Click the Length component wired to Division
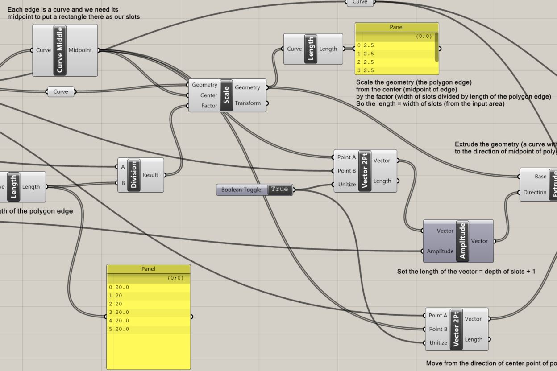The width and height of the screenshot is (557, 371). (13, 187)
